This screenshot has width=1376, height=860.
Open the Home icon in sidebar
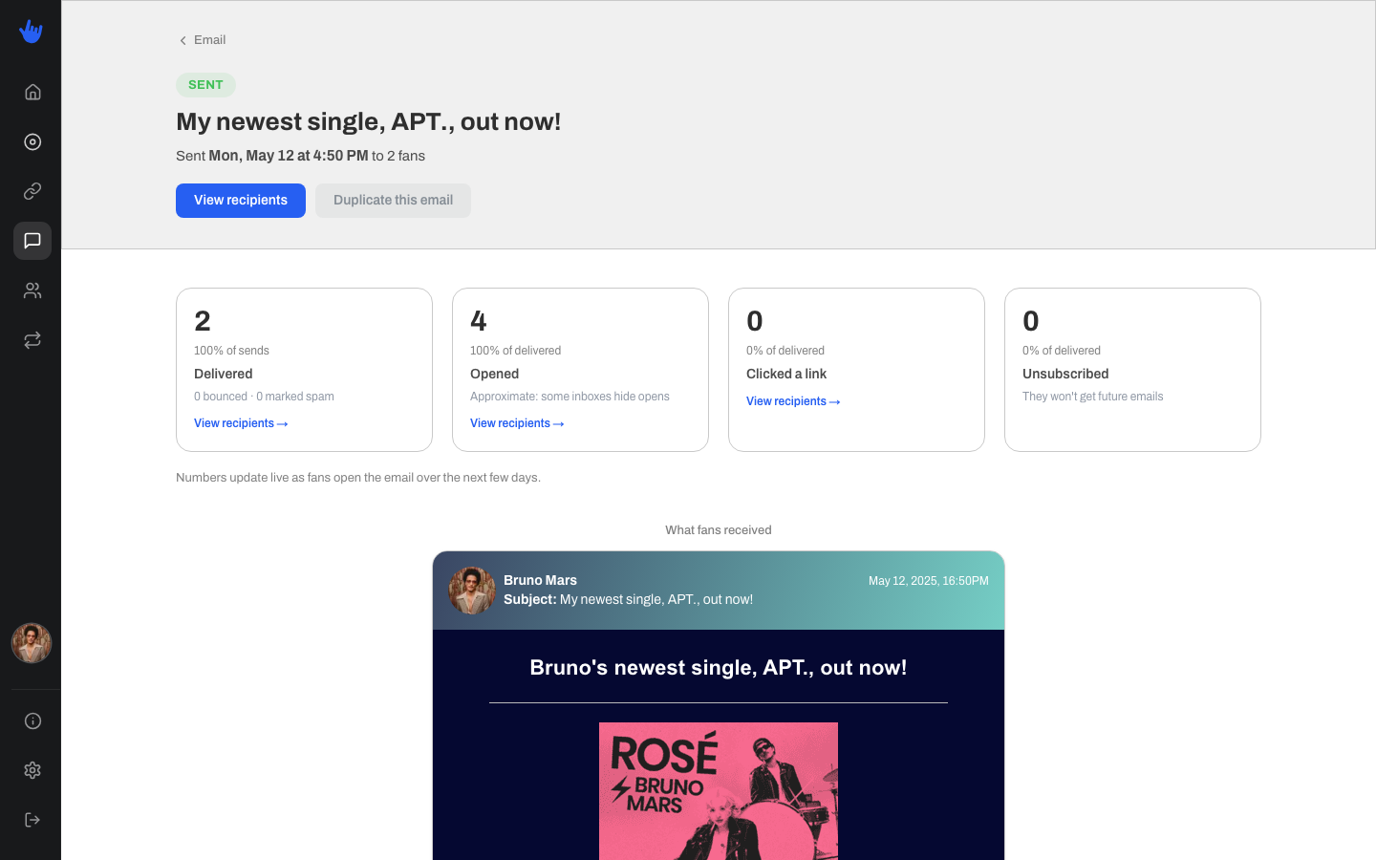click(x=32, y=92)
